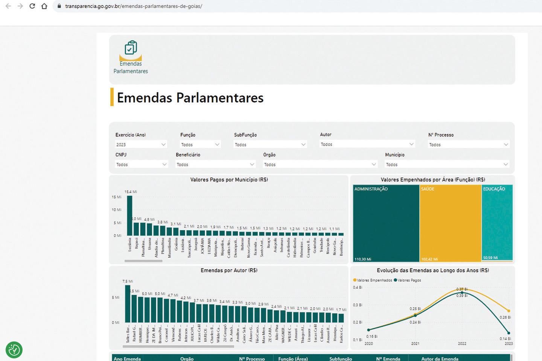542x361 pixels.
Task: Click the 2023 Valores Pagos data point
Action: click(509, 333)
